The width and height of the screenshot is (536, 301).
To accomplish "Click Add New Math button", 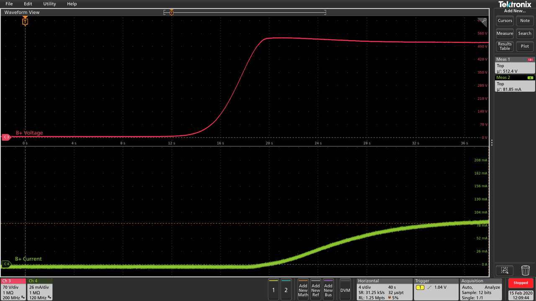I will [x=303, y=289].
